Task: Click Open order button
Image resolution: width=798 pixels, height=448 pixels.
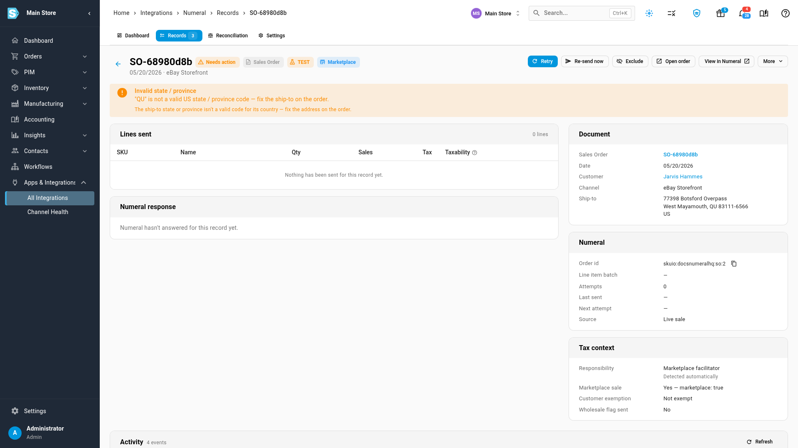Action: click(673, 61)
